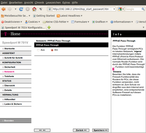Open a new tab with the plus icon

[x=49, y=27]
